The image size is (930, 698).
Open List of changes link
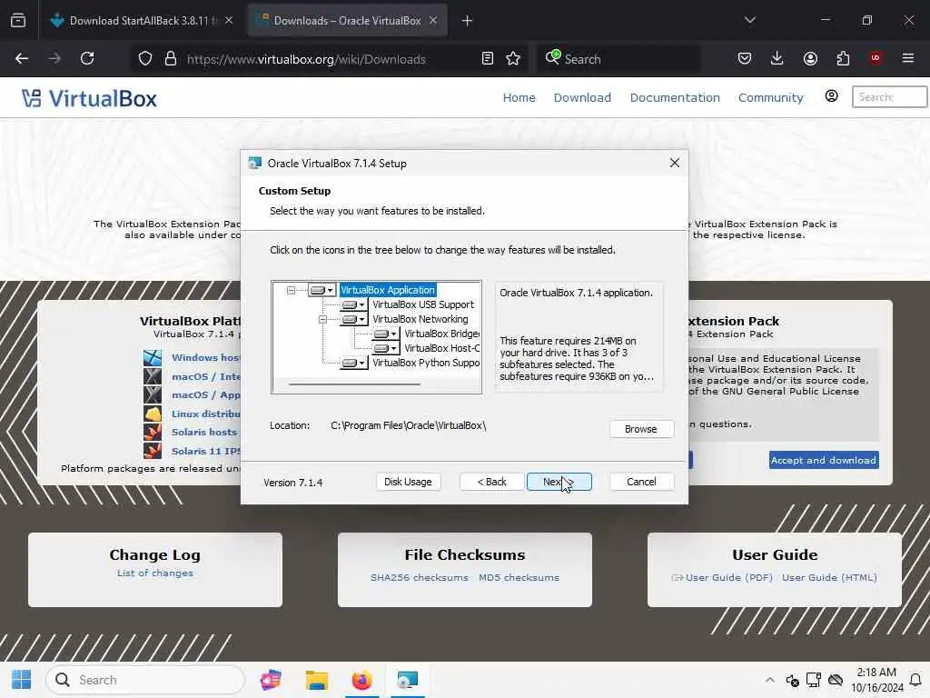click(x=154, y=573)
